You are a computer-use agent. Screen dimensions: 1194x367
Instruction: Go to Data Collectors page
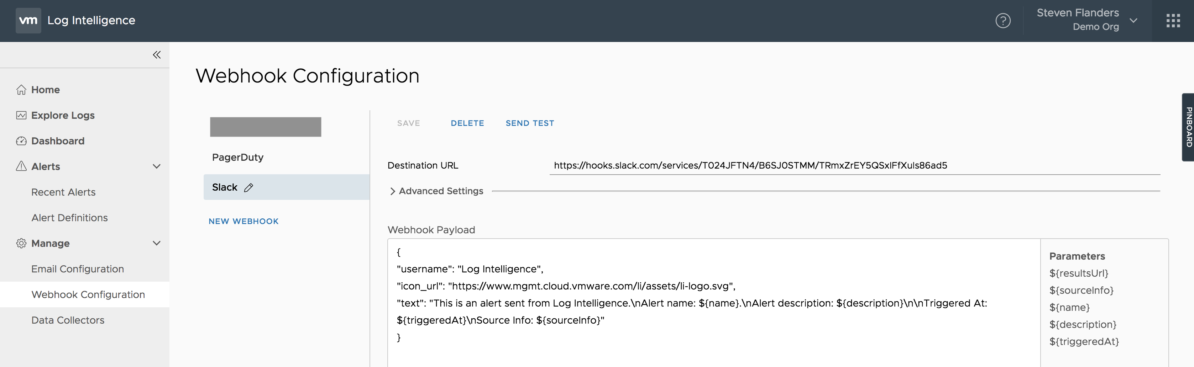click(68, 320)
